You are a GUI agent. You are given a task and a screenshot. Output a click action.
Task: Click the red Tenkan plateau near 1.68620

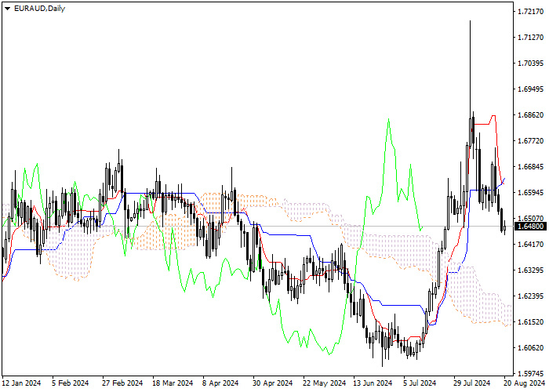[x=482, y=124]
